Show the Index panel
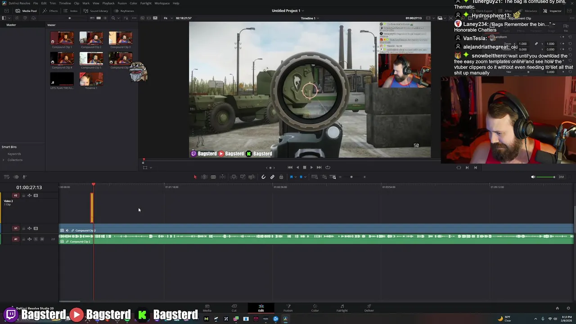Screen dimensions: 576x324 pos(70,11)
